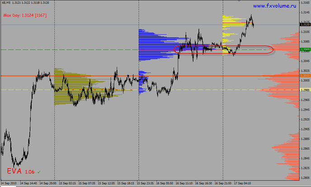Click the black current price tag 1.3120
This screenshot has height=187, width=311.
pos(305,24)
